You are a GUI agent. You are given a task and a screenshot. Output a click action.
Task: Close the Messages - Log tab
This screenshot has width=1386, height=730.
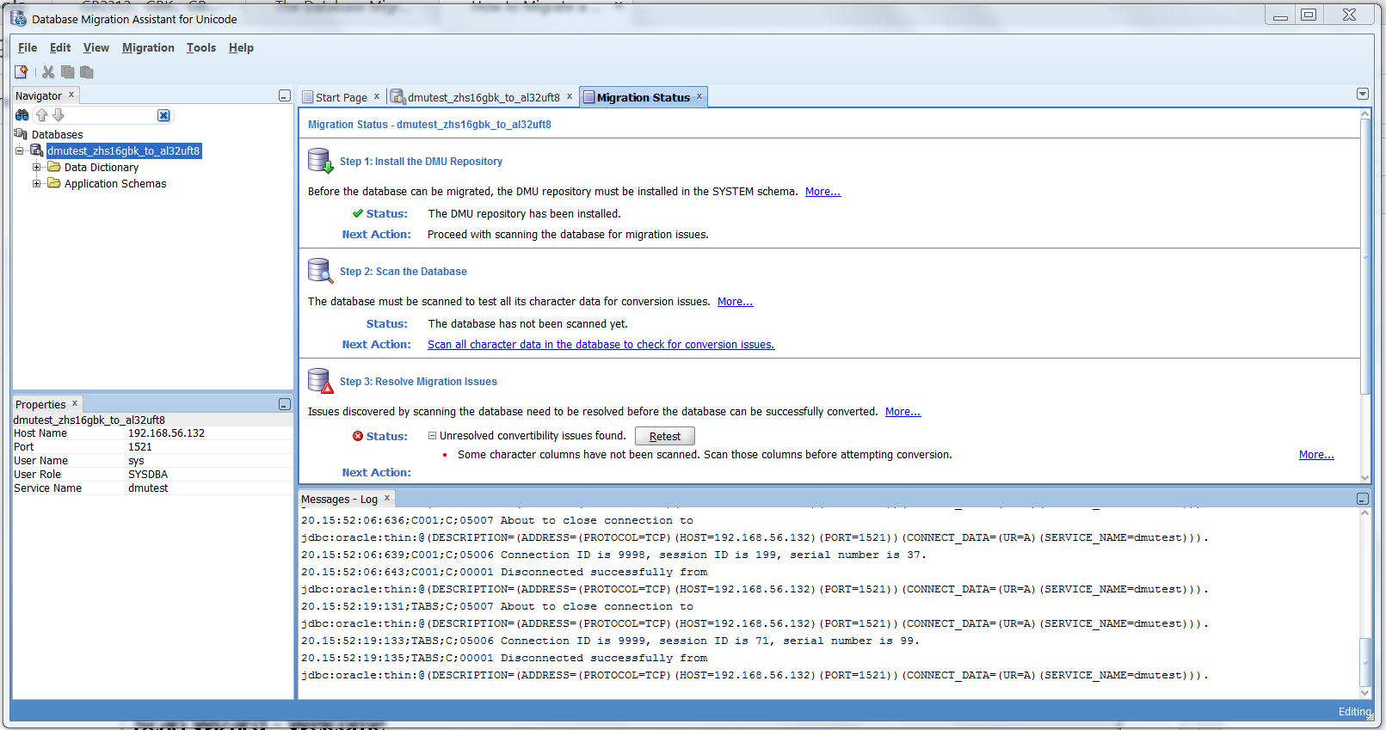tap(387, 498)
